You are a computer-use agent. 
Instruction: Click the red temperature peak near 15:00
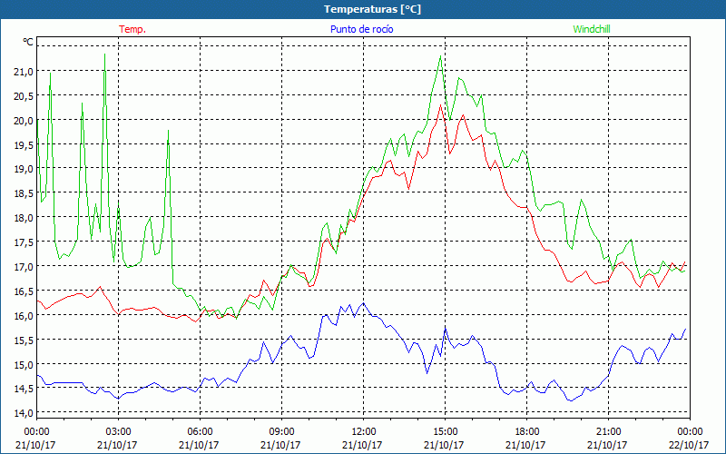[x=440, y=105]
